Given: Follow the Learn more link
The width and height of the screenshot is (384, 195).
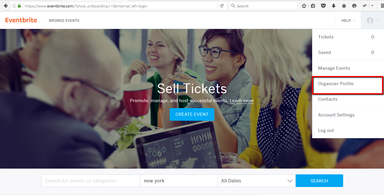Looking at the screenshot, I should (242, 101).
